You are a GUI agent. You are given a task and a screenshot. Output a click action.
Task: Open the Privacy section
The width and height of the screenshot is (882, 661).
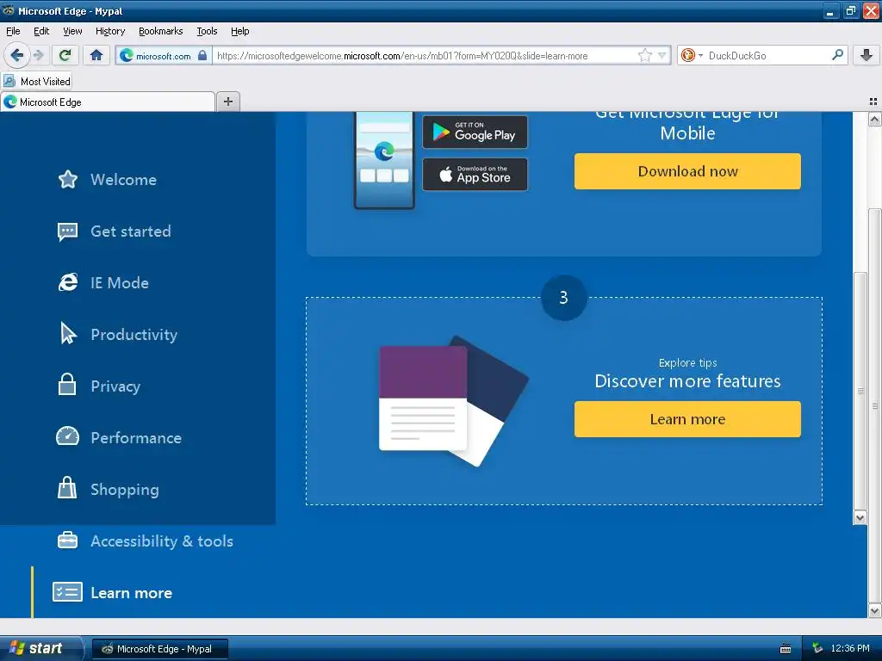click(x=115, y=386)
